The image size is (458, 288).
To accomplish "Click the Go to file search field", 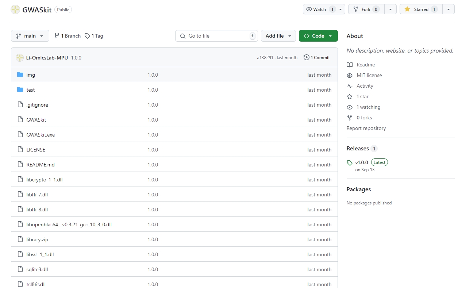I will coord(216,36).
